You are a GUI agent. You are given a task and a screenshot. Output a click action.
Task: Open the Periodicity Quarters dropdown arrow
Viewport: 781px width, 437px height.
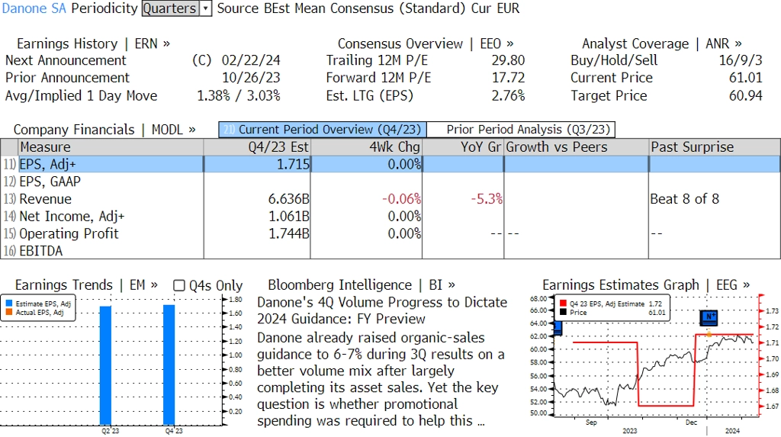click(206, 8)
